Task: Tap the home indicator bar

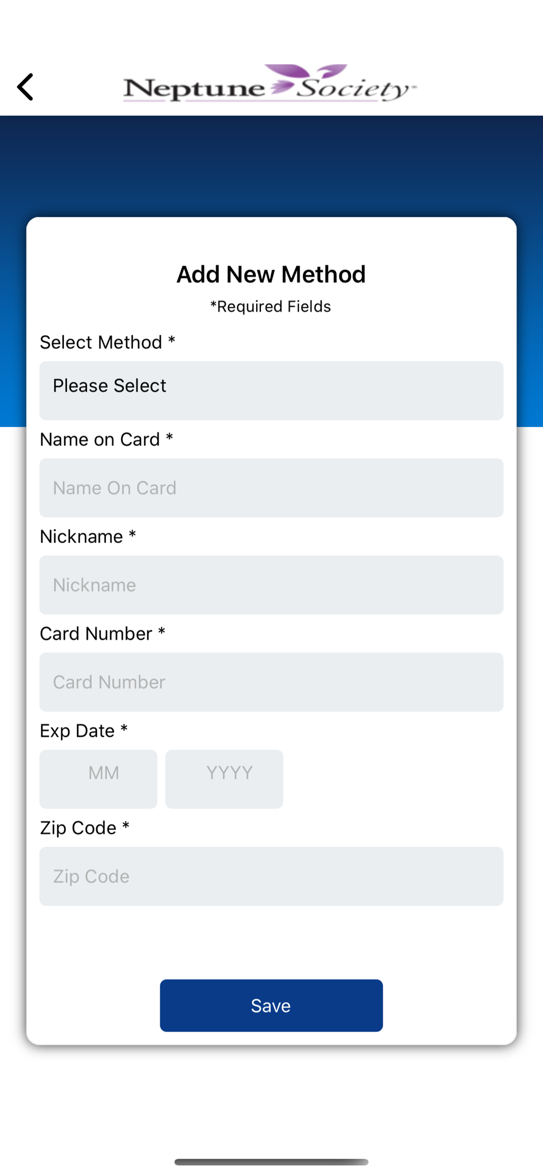Action: point(271,1161)
